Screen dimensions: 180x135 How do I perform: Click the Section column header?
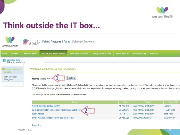click(148, 102)
